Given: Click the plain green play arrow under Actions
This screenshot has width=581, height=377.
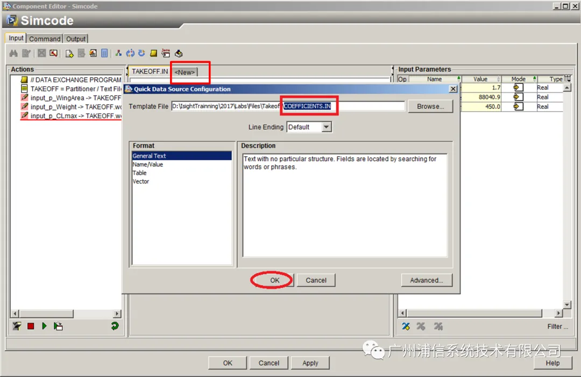Looking at the screenshot, I should 44,326.
